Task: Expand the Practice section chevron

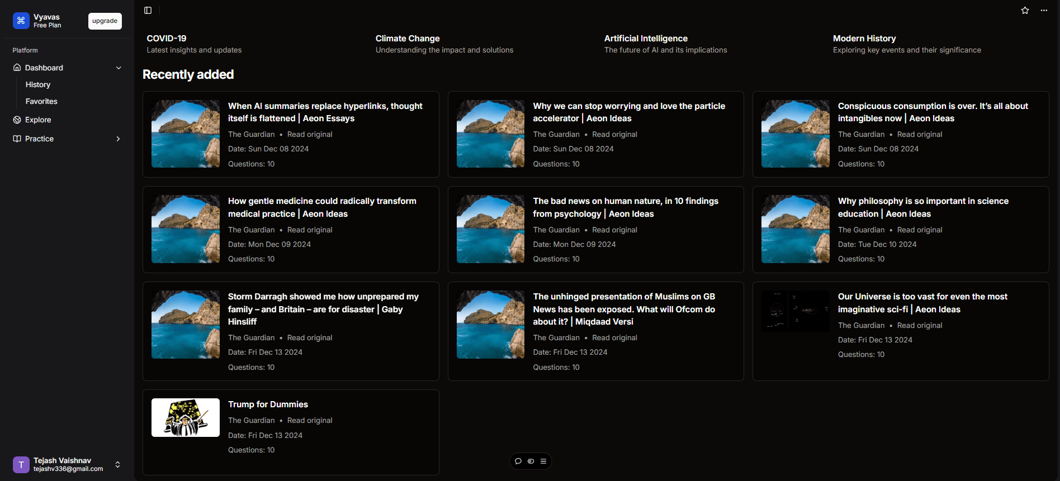Action: click(119, 139)
